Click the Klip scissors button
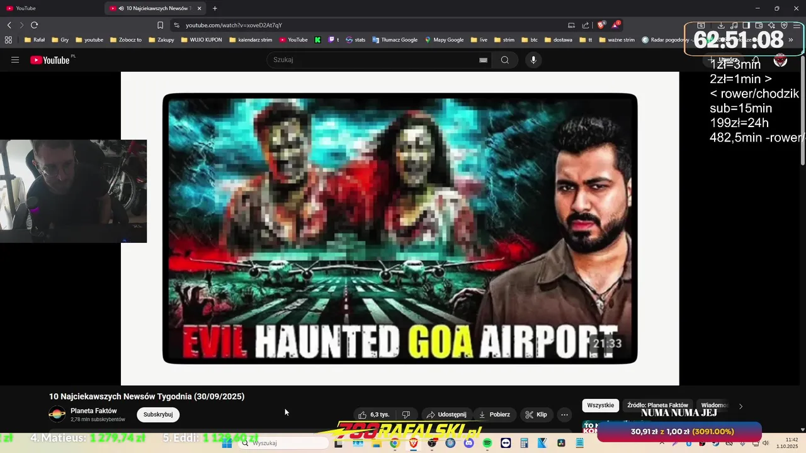The width and height of the screenshot is (806, 453). pos(536,415)
